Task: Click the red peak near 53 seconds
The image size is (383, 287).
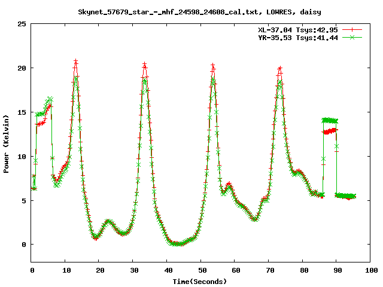Action: [x=213, y=65]
